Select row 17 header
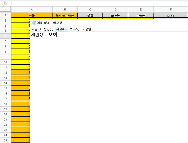188x143 pixels. click(6, 99)
